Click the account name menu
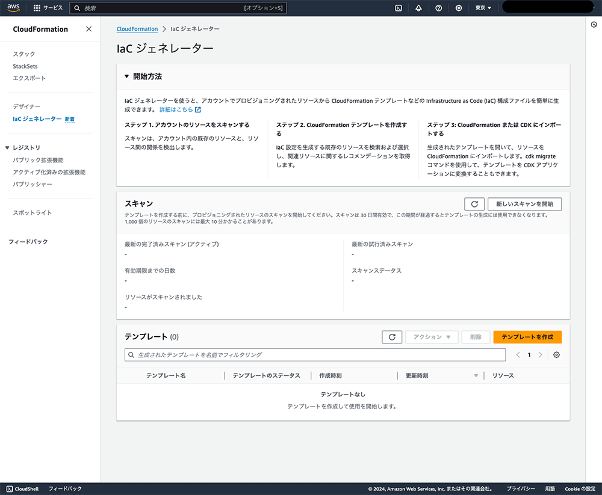This screenshot has height=495, width=602. (548, 7)
